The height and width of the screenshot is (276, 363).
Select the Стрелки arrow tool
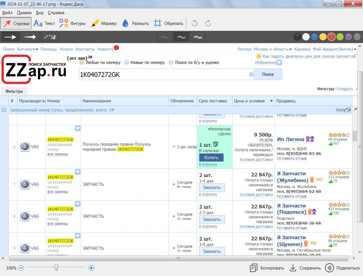pyautogui.click(x=16, y=23)
